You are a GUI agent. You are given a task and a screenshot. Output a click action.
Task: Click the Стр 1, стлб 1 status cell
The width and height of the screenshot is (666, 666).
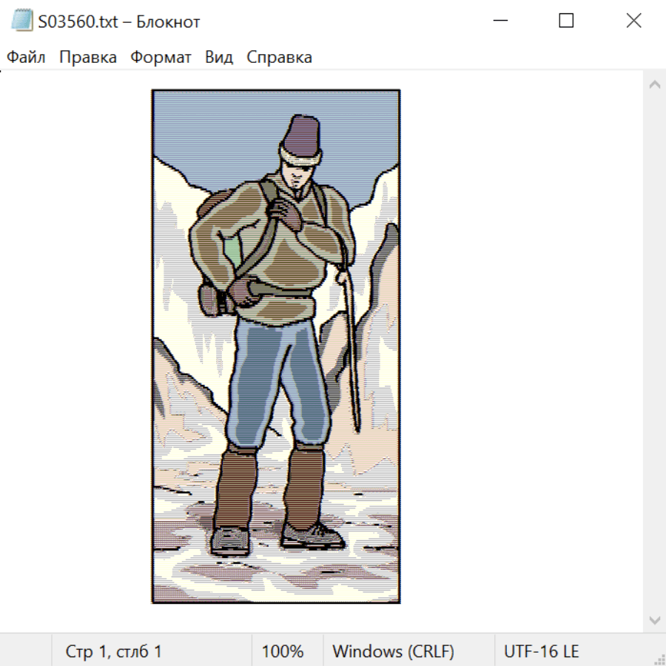tap(113, 651)
